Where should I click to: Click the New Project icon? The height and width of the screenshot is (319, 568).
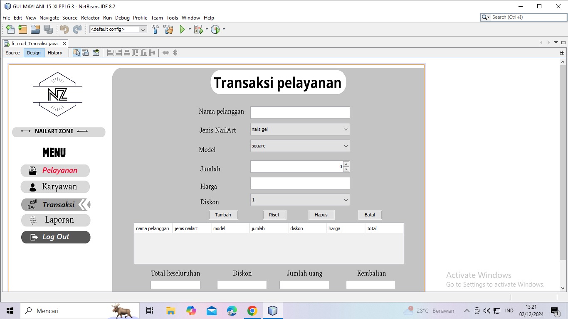pyautogui.click(x=22, y=29)
